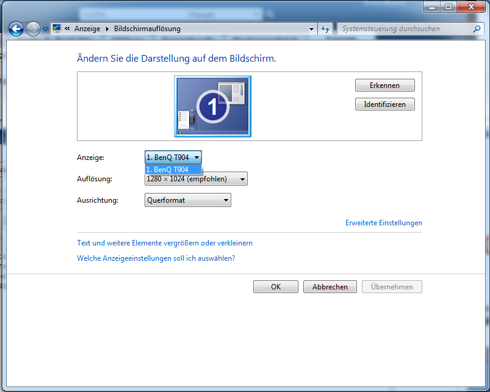The width and height of the screenshot is (490, 392).
Task: Maximize the window
Action: (449, 7)
